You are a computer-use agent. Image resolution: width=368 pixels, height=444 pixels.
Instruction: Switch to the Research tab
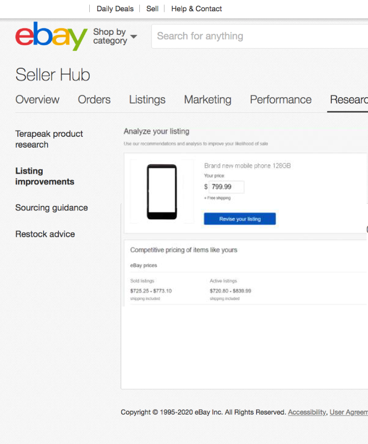pos(349,100)
